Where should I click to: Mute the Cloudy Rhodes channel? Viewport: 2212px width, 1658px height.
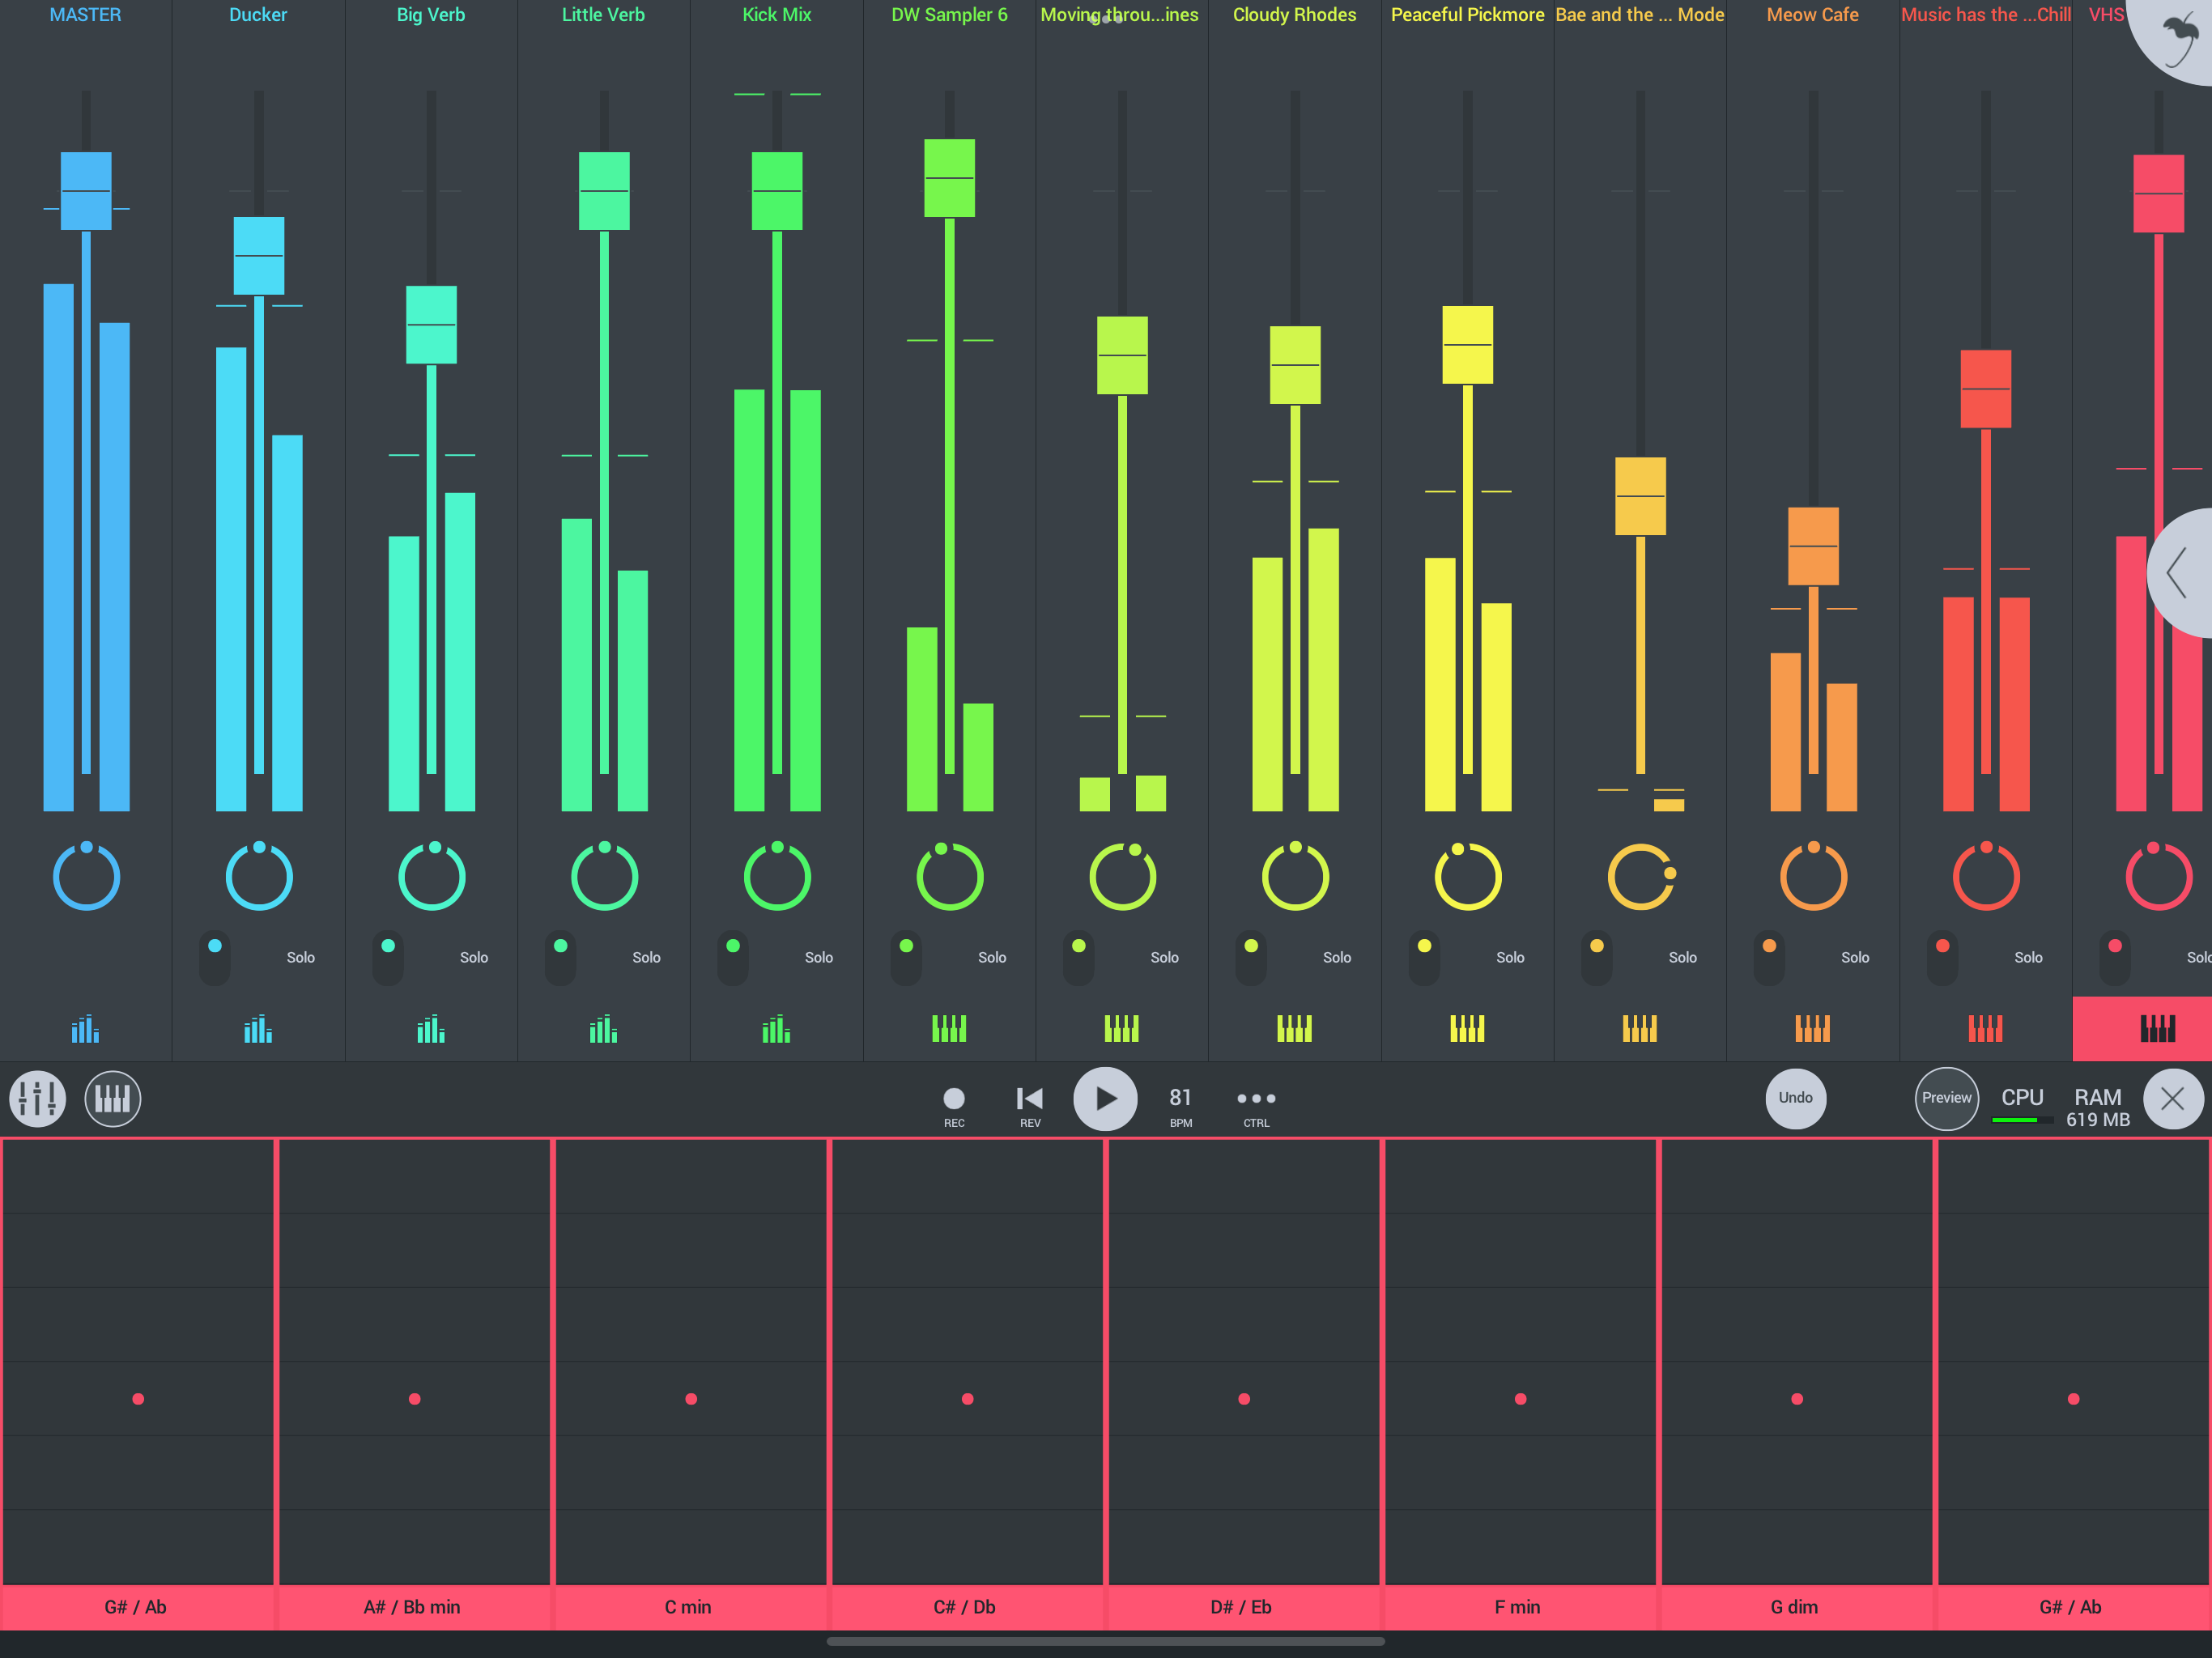pos(1251,956)
